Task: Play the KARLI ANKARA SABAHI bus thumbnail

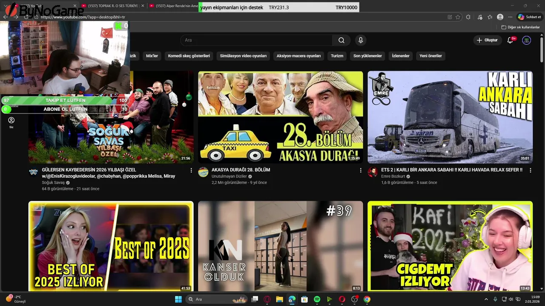Action: pyautogui.click(x=450, y=117)
